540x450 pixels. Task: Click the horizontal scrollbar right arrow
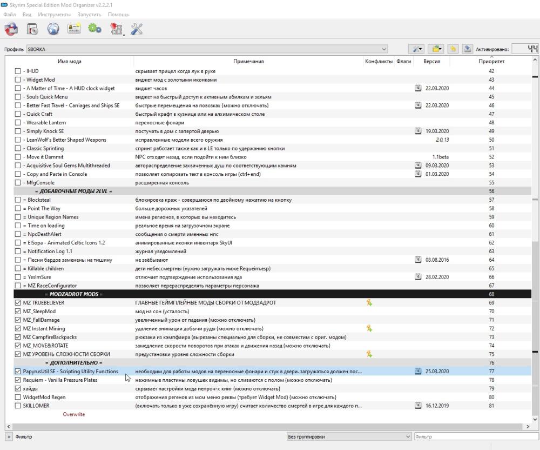click(528, 427)
